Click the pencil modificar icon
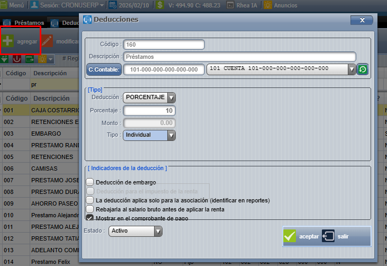 point(48,41)
